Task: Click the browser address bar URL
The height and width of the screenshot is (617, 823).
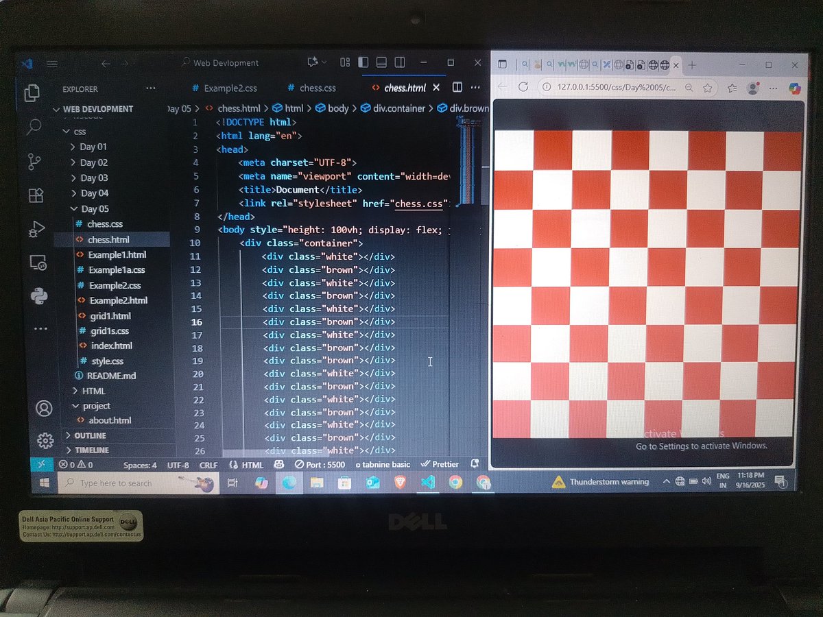Action: pos(616,88)
